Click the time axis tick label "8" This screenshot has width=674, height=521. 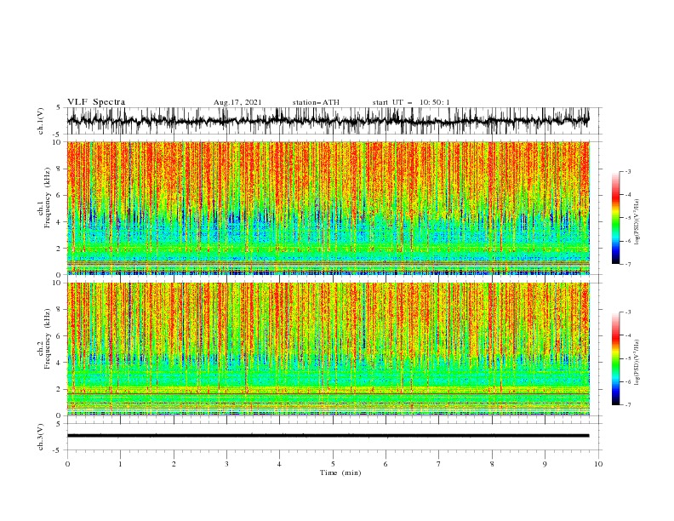[x=492, y=464]
